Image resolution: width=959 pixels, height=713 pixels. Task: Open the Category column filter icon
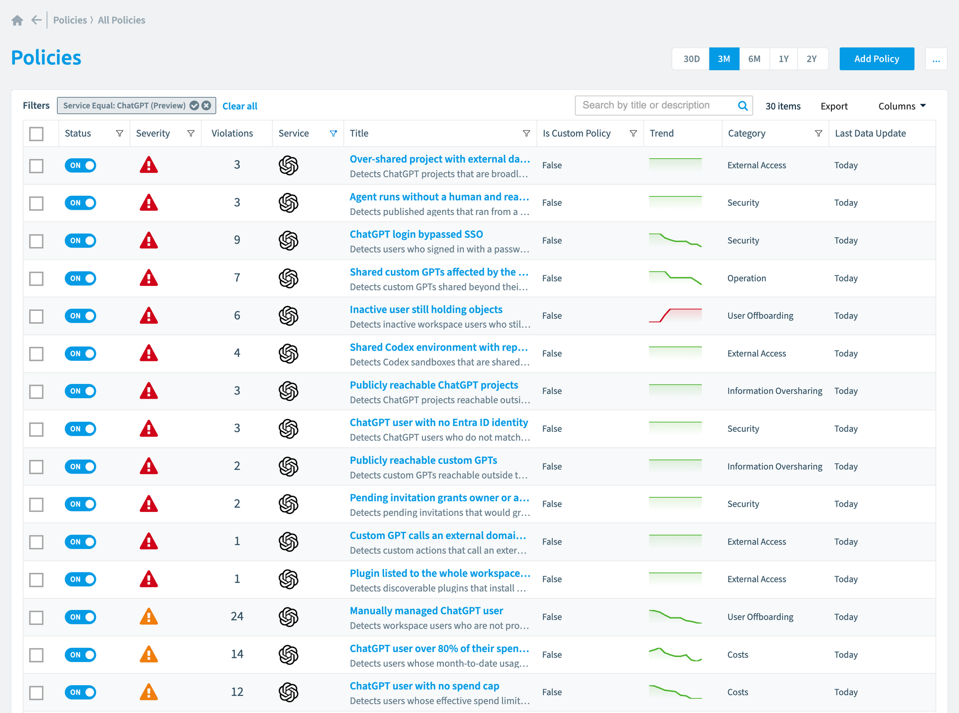(819, 133)
